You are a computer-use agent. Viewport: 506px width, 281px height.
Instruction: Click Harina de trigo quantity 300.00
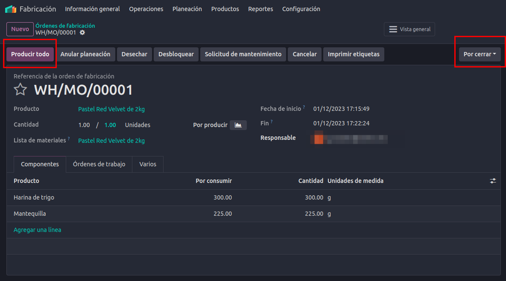[314, 197]
